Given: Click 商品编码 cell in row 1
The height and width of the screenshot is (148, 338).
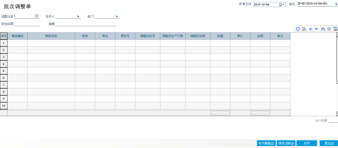Looking at the screenshot, I should pyautogui.click(x=17, y=43).
